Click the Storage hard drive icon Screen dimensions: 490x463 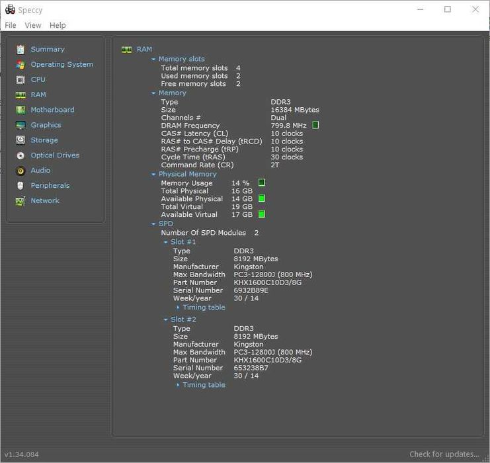(20, 140)
